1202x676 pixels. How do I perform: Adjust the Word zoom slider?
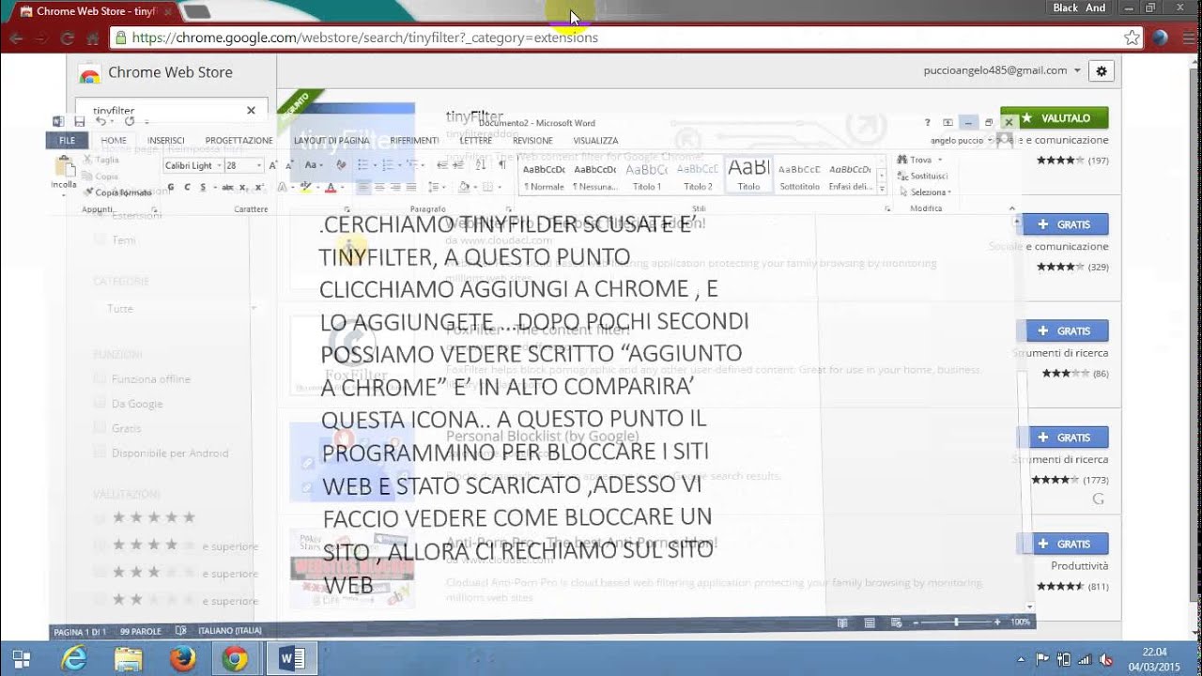[x=956, y=622]
